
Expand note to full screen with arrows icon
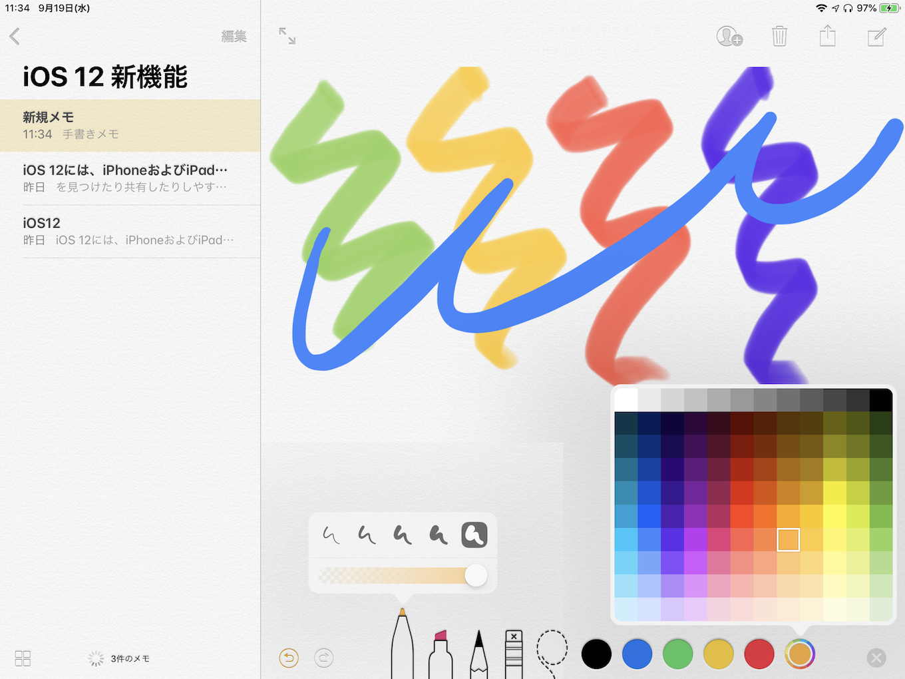(287, 36)
